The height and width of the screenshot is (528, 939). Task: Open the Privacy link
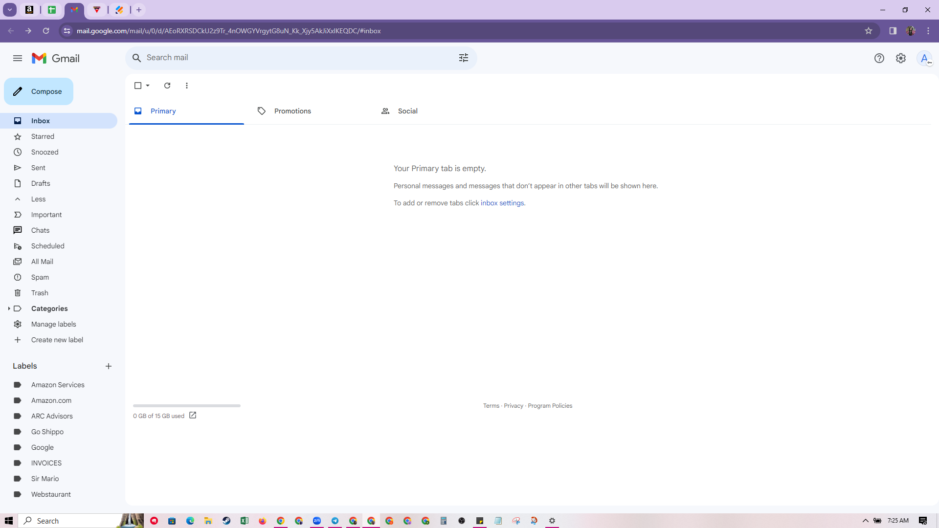pyautogui.click(x=514, y=406)
